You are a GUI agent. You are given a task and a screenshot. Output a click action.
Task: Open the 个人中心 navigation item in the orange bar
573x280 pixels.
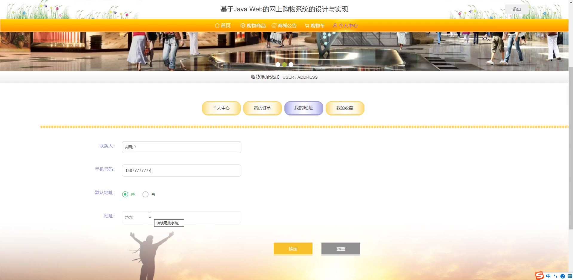345,26
